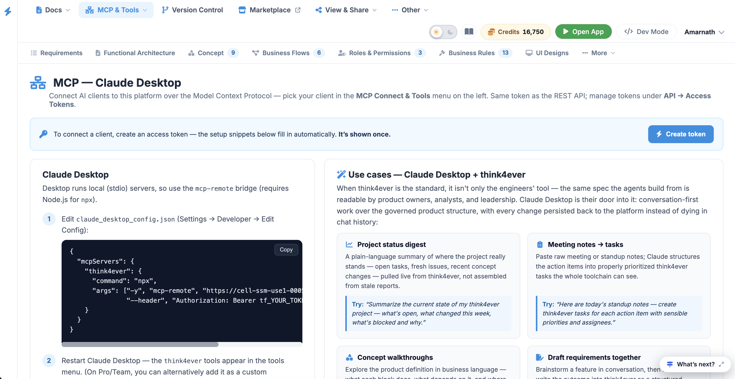Enable Dev Mode
The image size is (735, 379).
646,32
